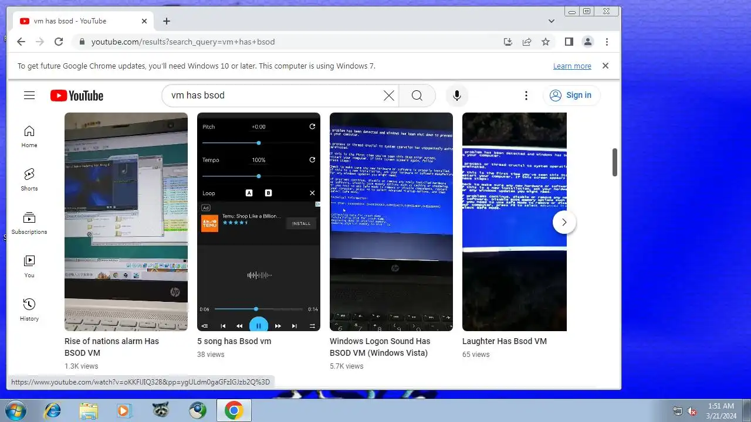Click '5.7K views' under Windows Logon video
Viewport: 751px width, 422px height.
[x=346, y=366]
